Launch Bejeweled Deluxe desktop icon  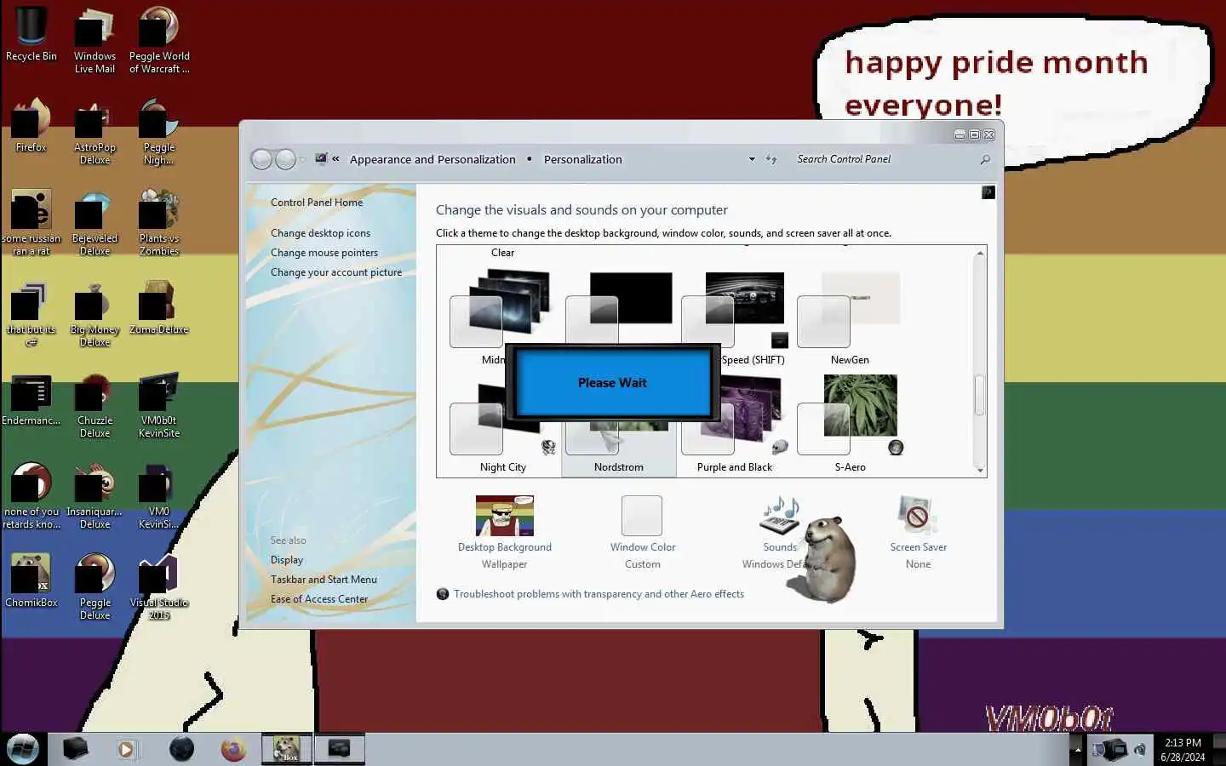tap(95, 222)
